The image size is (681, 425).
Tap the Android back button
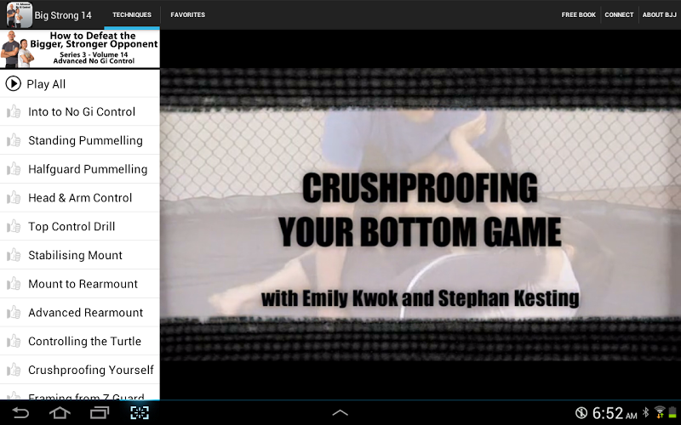click(x=20, y=412)
